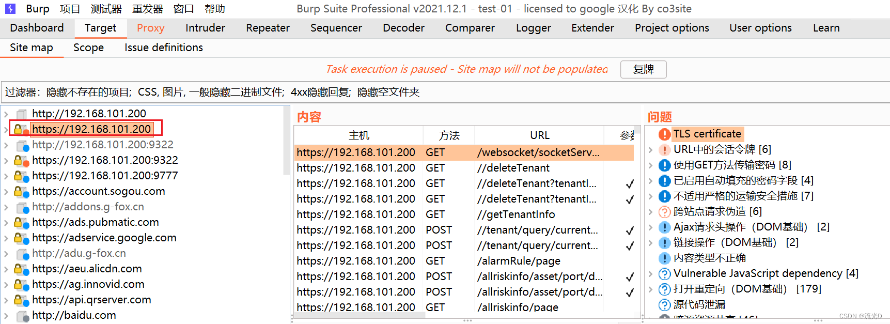Click the folder icon of http://adu.g-fox.cn
Screen dimensions: 890x324
point(22,254)
